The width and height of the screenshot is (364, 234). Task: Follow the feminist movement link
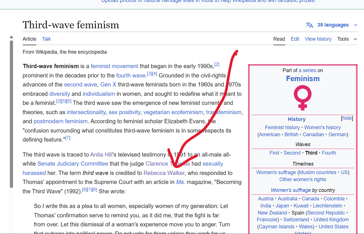(x=114, y=66)
